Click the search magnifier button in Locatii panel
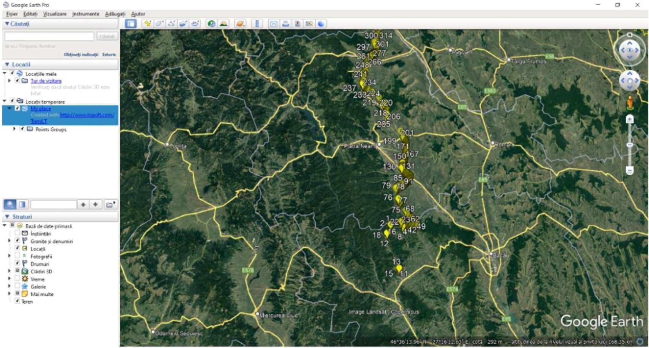The height and width of the screenshot is (348, 649). (x=10, y=204)
